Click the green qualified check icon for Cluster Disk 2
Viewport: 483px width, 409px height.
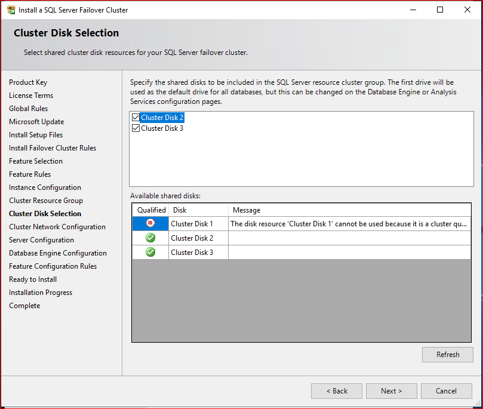(x=150, y=238)
